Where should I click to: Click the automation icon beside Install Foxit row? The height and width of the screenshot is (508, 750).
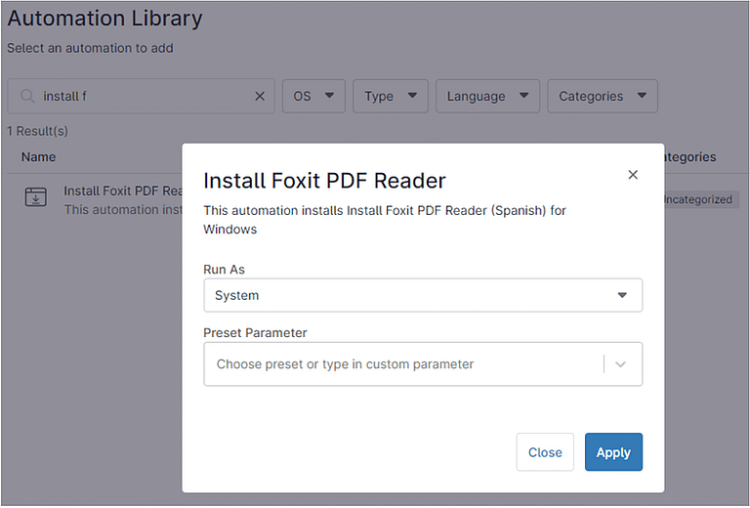pyautogui.click(x=35, y=197)
